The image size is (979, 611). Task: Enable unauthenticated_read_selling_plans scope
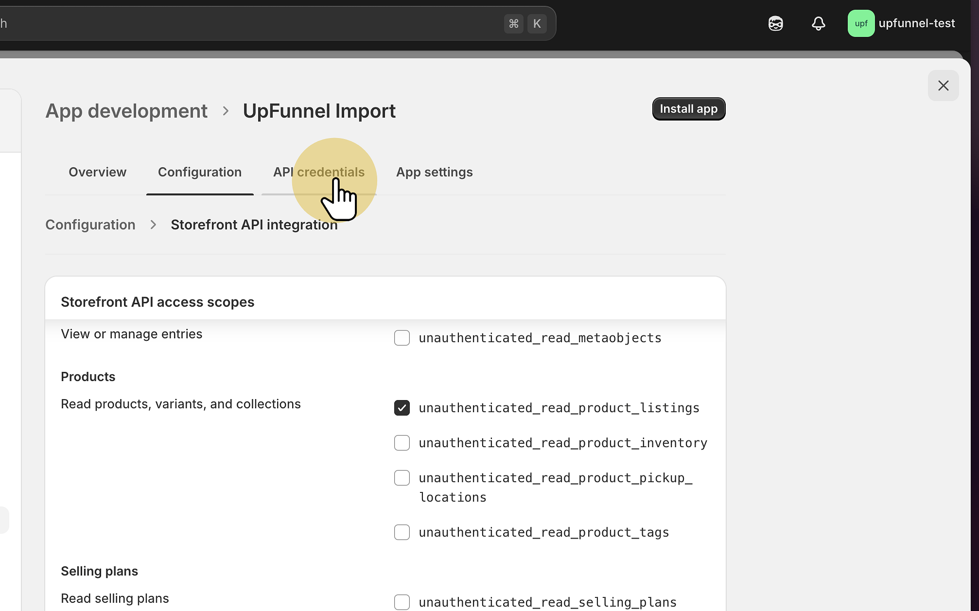[402, 602]
